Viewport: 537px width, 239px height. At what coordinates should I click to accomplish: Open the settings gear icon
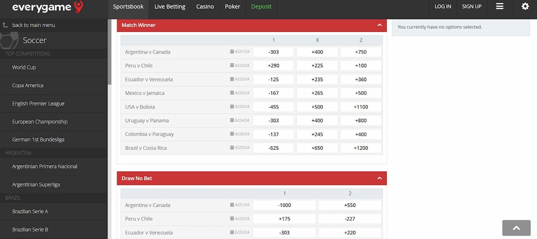tap(525, 6)
